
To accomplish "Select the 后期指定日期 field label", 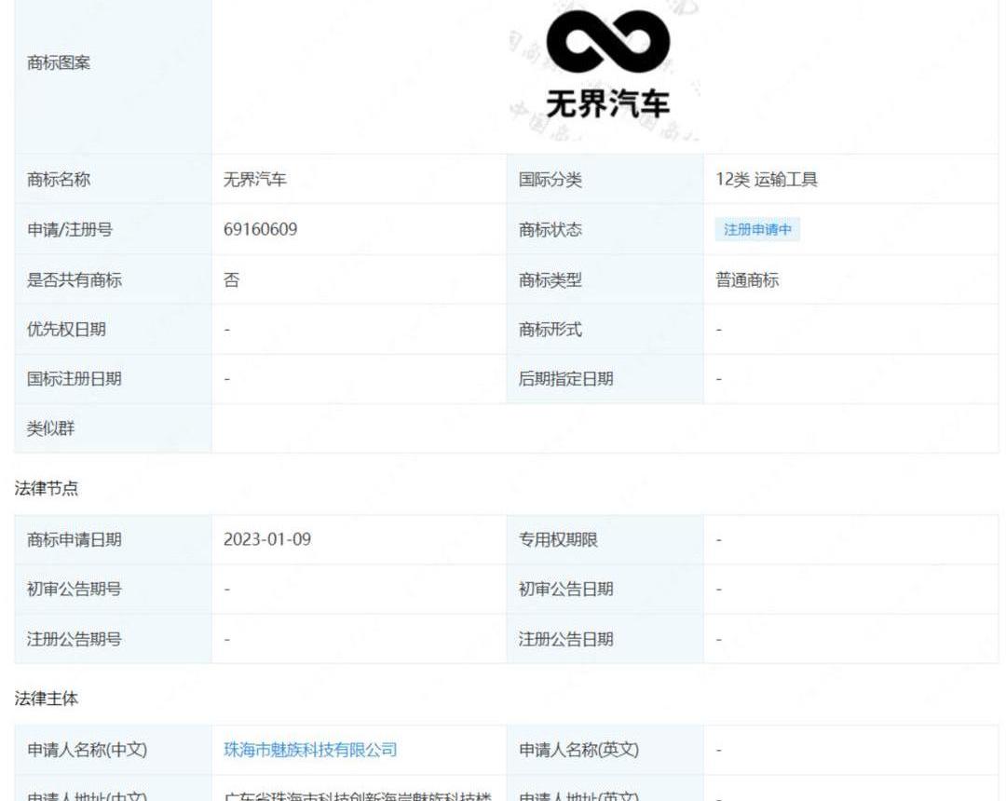I will click(566, 378).
